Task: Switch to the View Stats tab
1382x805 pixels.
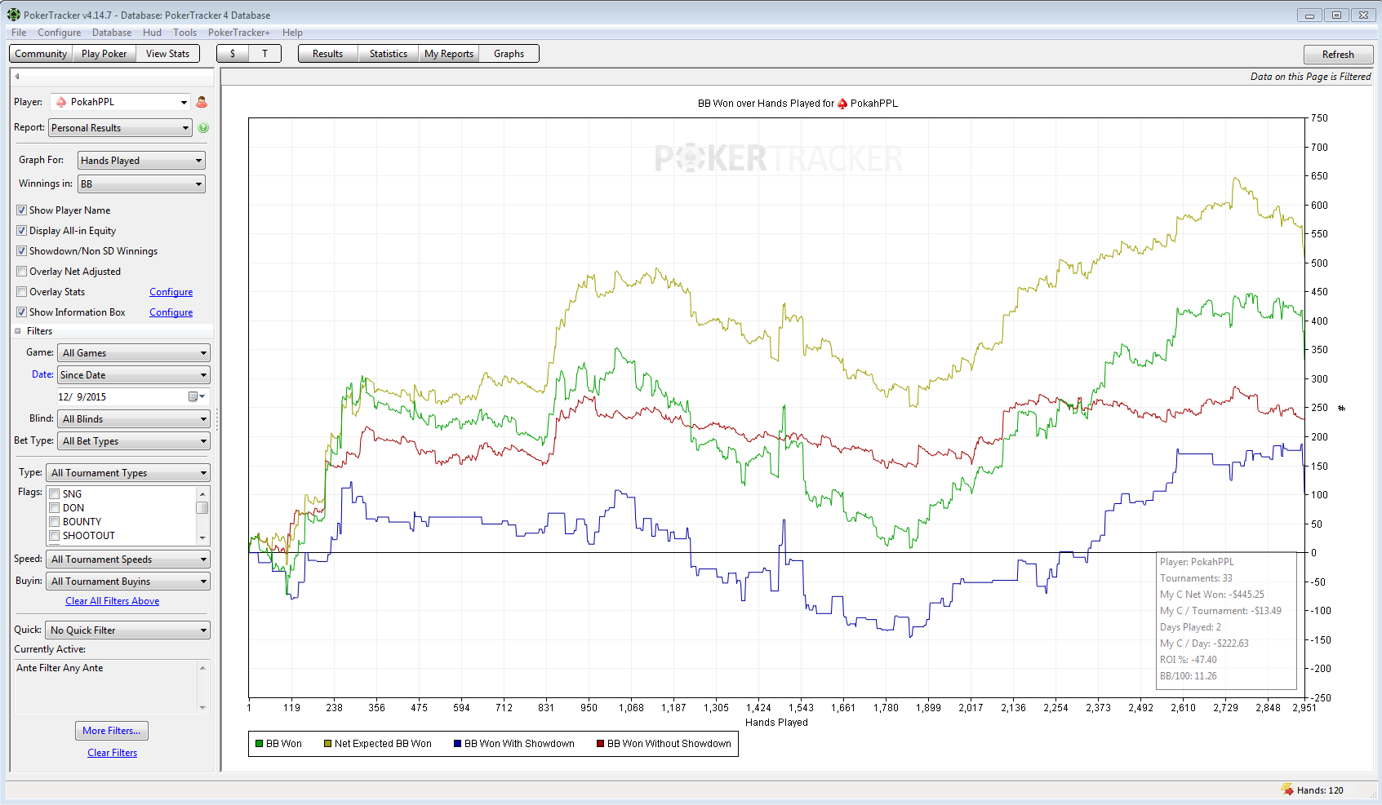Action: pyautogui.click(x=167, y=54)
